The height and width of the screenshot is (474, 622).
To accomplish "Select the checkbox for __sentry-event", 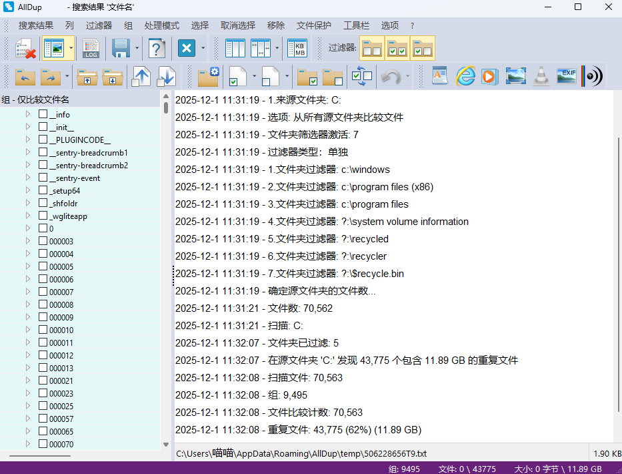I will [43, 178].
